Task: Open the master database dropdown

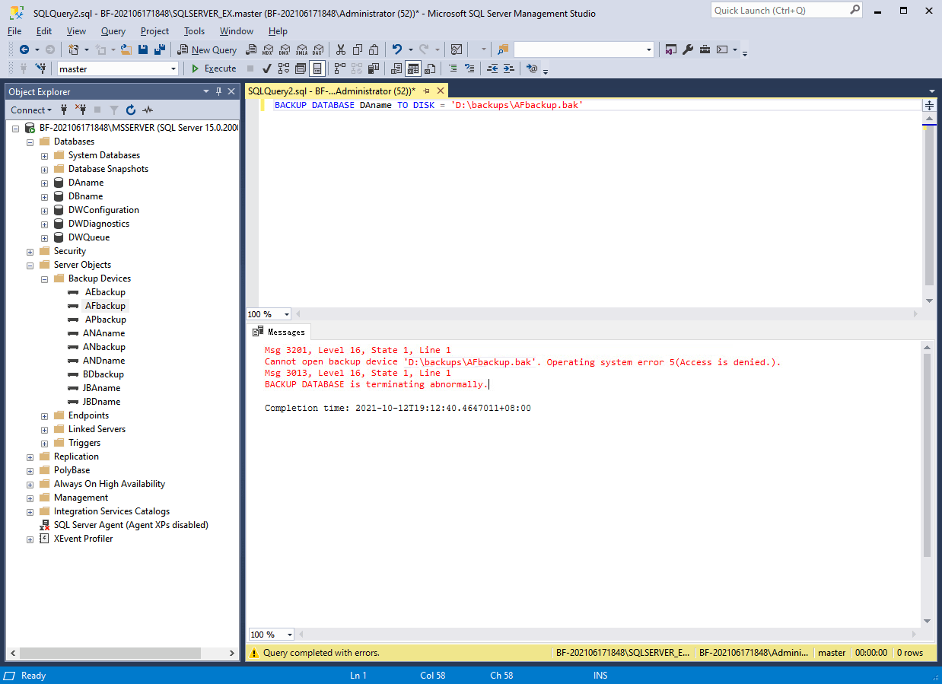Action: (173, 68)
